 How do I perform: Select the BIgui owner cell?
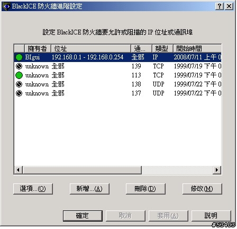[x=32, y=57]
